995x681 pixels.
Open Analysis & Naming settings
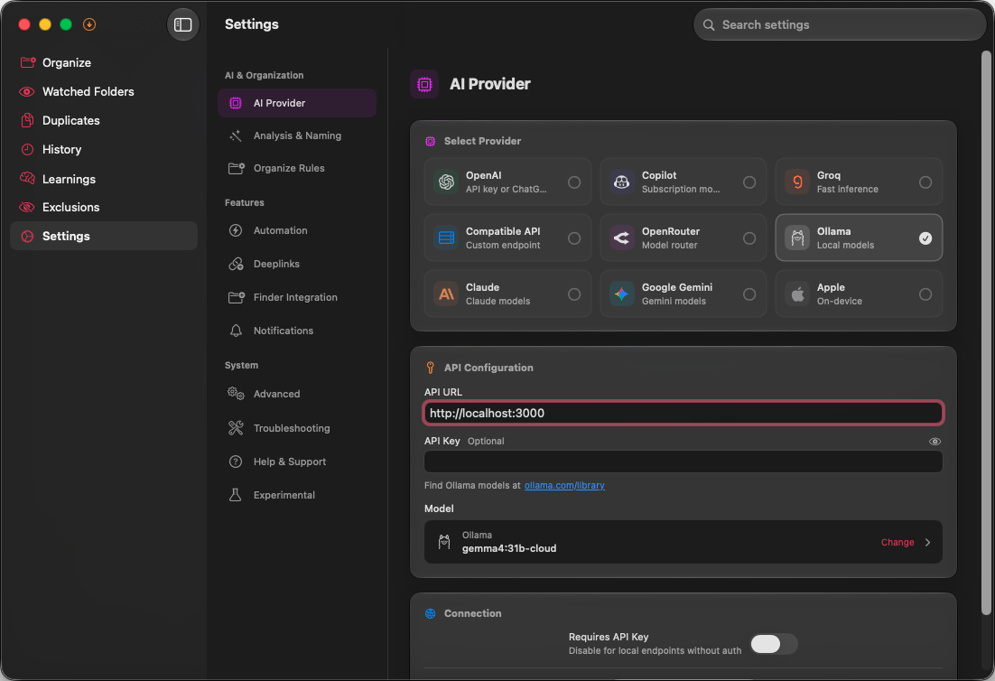tap(297, 135)
